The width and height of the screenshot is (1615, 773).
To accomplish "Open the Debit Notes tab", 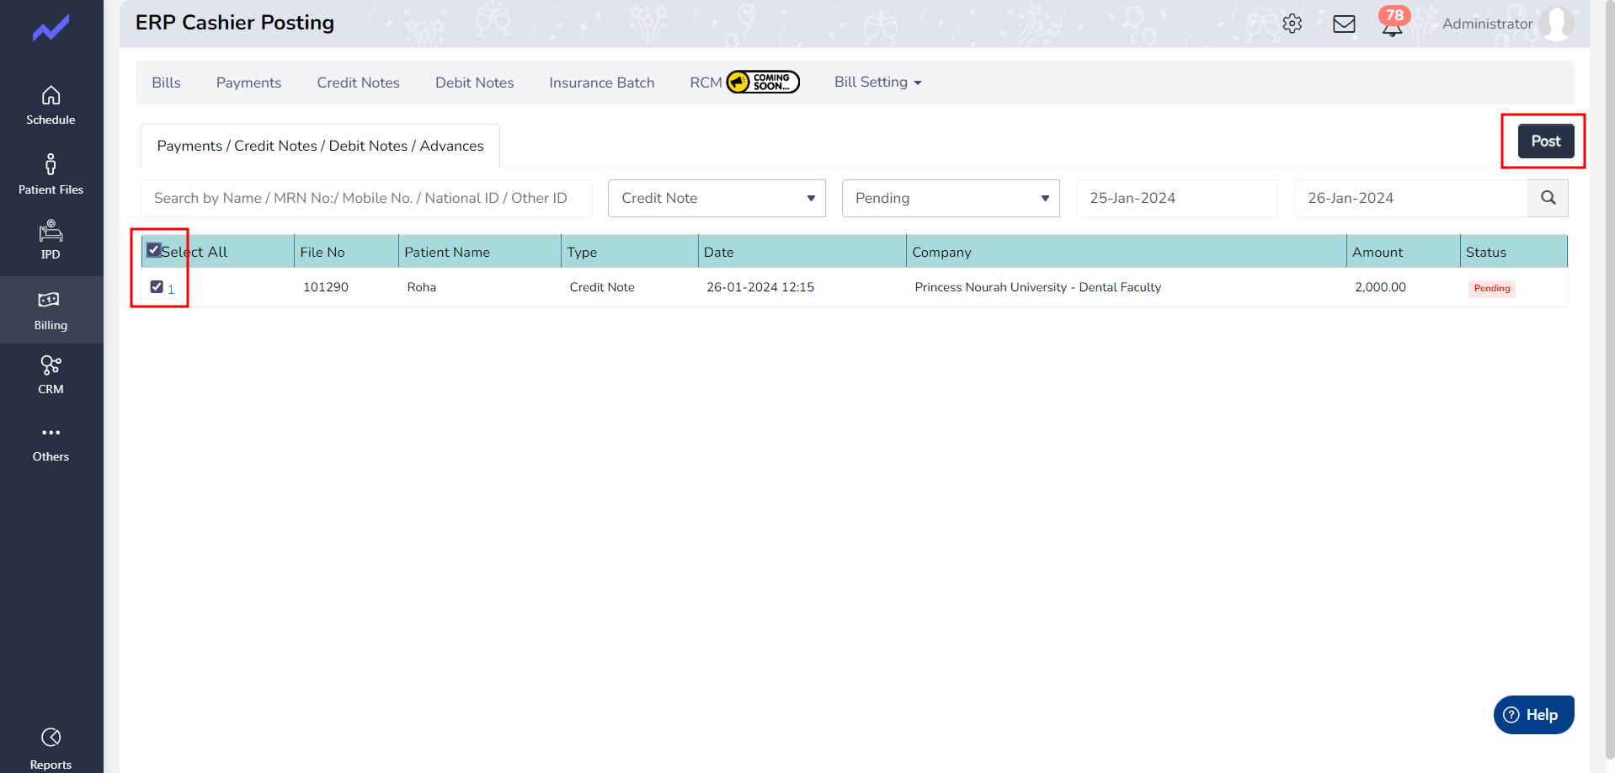I will point(474,83).
